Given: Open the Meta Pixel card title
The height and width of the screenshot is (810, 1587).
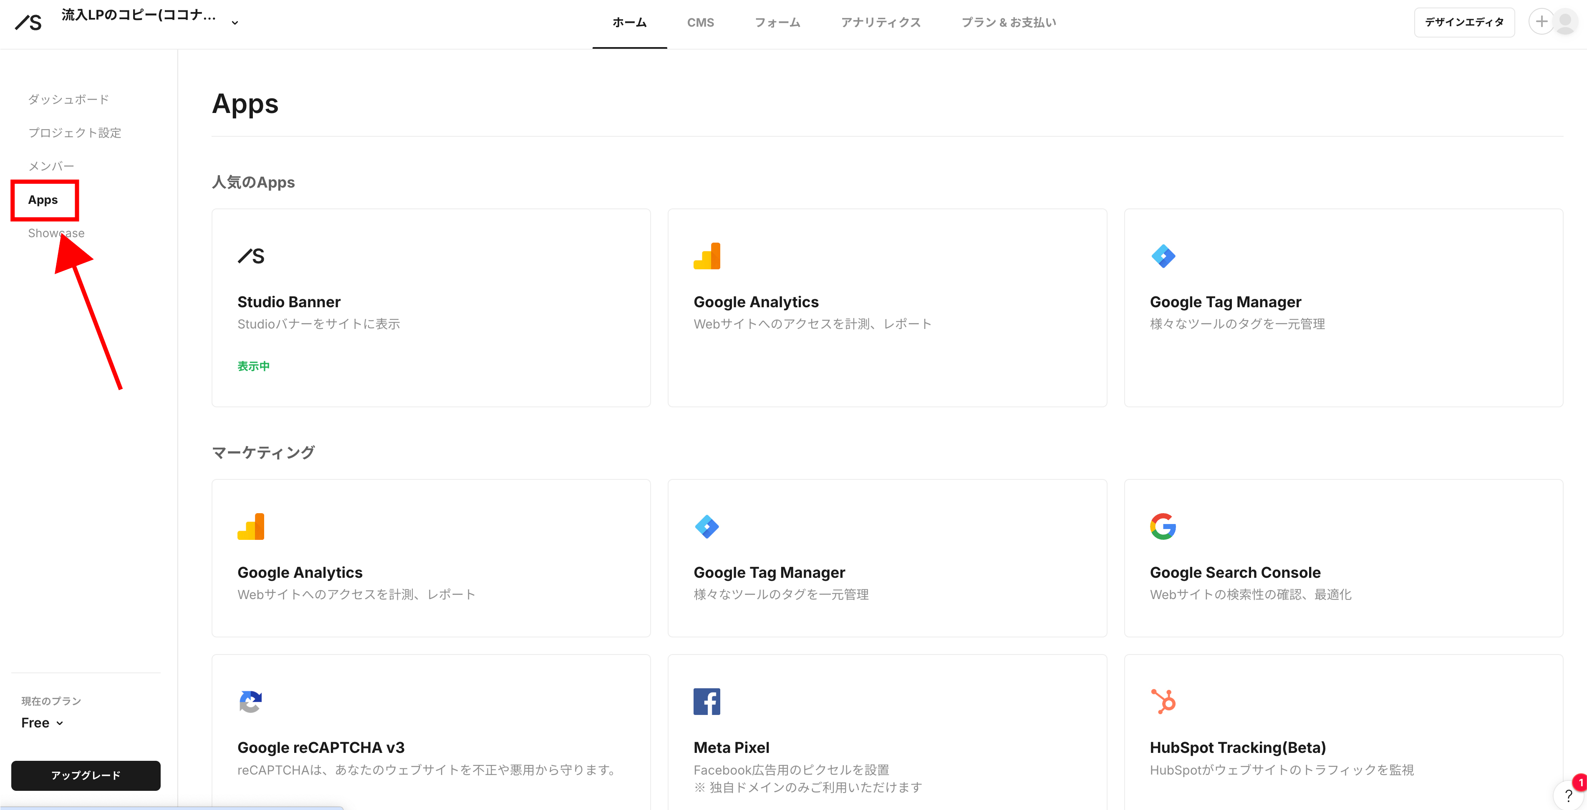Looking at the screenshot, I should coord(731,747).
